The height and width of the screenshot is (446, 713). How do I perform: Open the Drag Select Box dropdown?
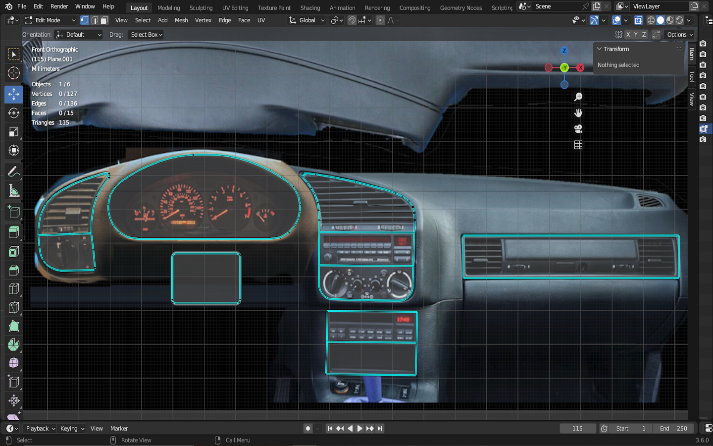(146, 35)
